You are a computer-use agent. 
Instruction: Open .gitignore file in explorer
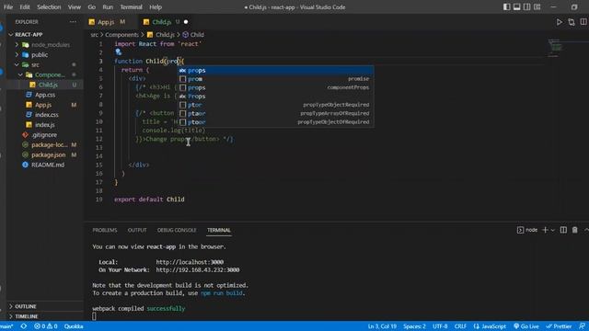coord(44,135)
